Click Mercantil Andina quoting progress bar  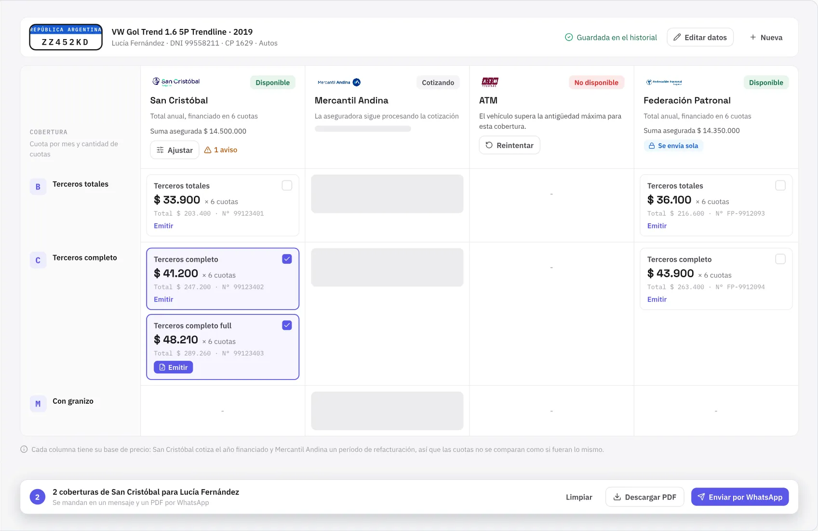pyautogui.click(x=363, y=129)
